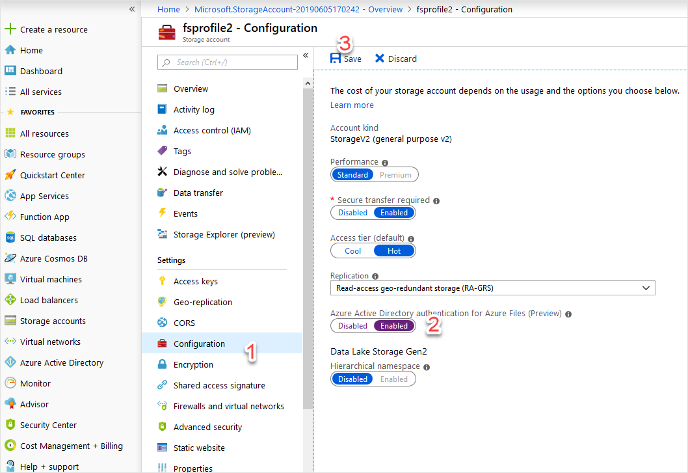
Task: Disable Azure Active Directory authentication for Azure Files
Action: click(x=352, y=325)
